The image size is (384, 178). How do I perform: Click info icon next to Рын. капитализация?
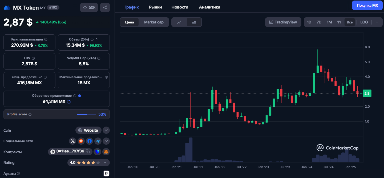(x=46, y=39)
